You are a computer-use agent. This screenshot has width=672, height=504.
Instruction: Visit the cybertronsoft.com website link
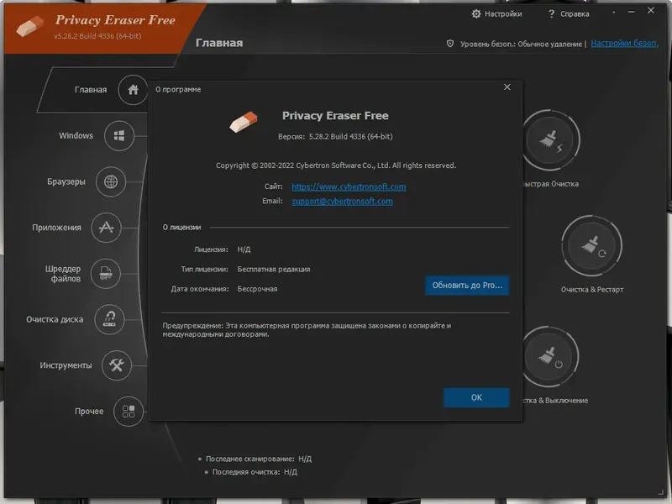point(349,186)
